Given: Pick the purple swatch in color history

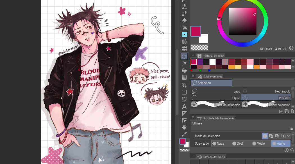Looking at the screenshot, I should tap(200, 62).
